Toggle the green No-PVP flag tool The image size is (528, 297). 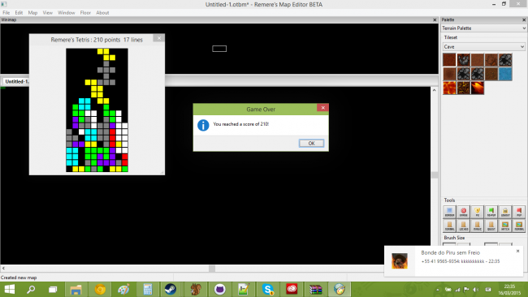[x=491, y=212]
